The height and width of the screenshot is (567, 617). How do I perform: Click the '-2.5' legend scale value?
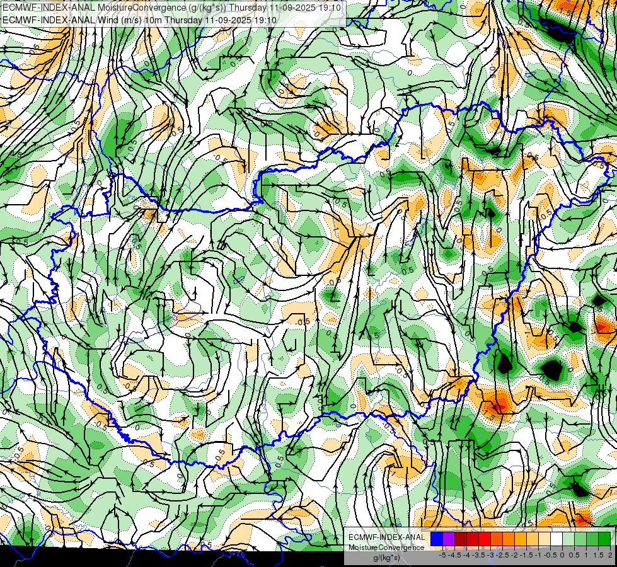tap(502, 555)
